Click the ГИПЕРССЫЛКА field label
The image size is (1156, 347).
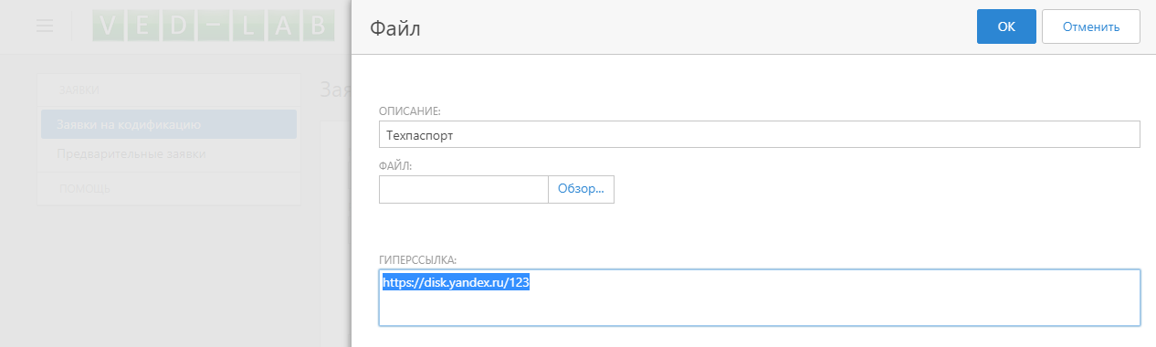[417, 259]
